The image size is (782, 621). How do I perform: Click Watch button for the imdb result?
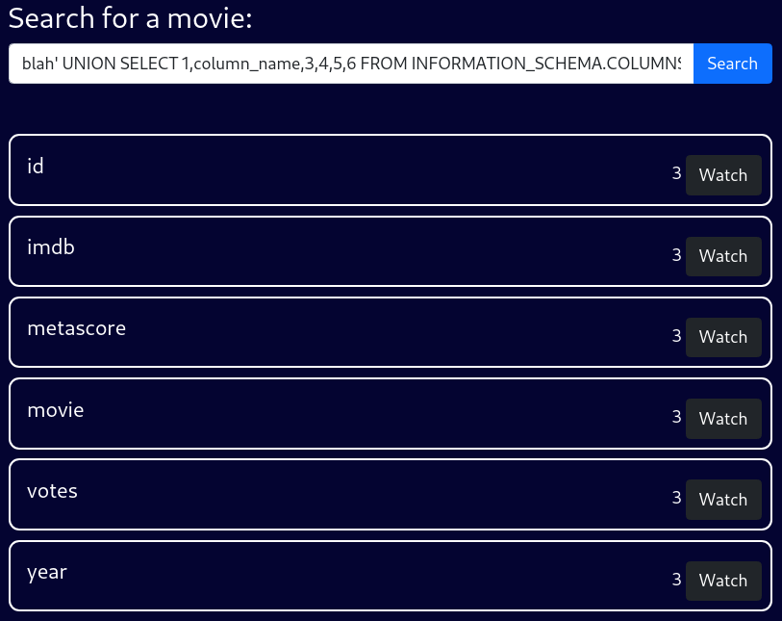tap(723, 256)
